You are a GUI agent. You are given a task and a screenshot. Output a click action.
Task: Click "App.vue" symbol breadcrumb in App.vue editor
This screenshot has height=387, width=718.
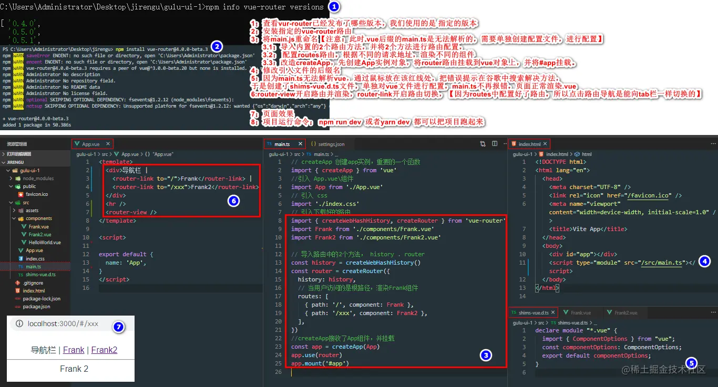(x=162, y=154)
